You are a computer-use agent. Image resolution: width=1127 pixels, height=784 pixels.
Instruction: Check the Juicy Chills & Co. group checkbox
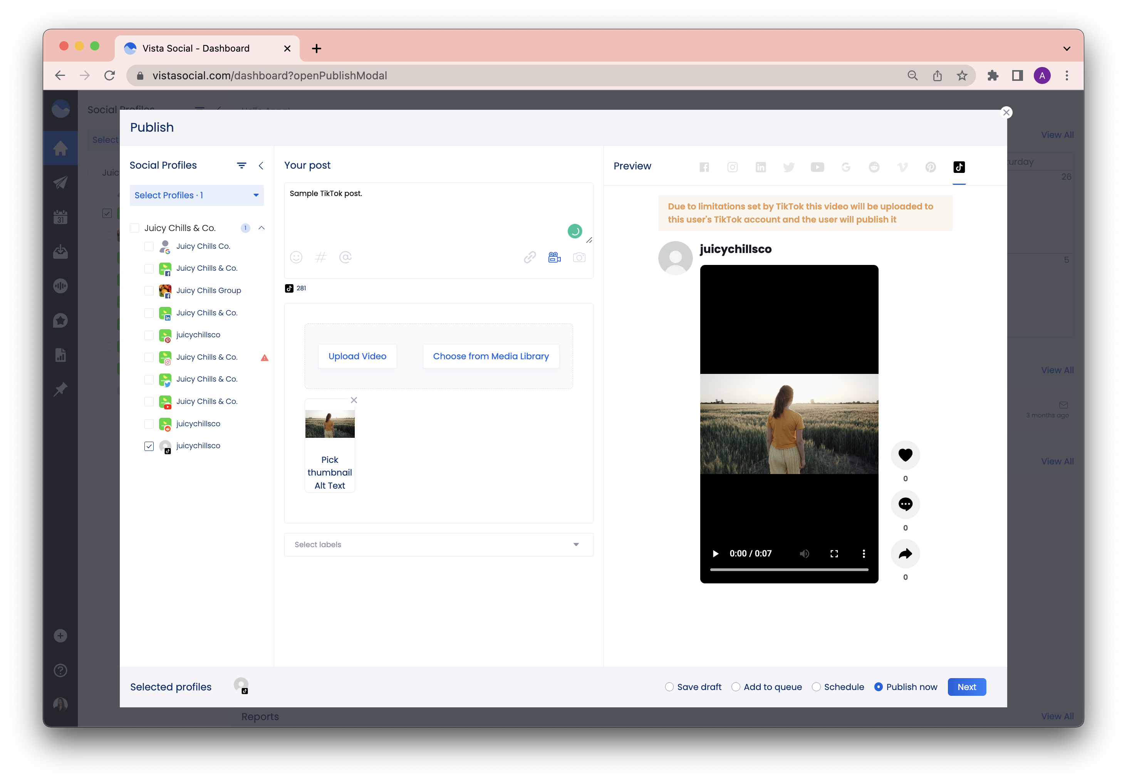click(x=134, y=228)
